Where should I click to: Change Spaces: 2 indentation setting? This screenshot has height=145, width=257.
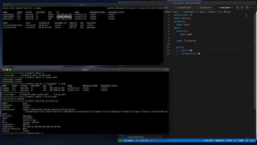point(220,141)
